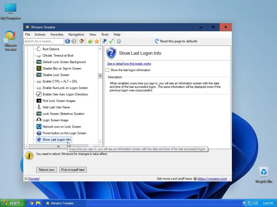Open the Winaero Tweaker desktop shortcut

(11, 40)
